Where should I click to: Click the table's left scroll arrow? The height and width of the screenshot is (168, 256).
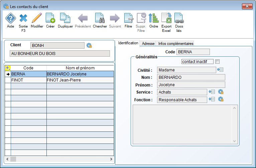click(x=7, y=159)
